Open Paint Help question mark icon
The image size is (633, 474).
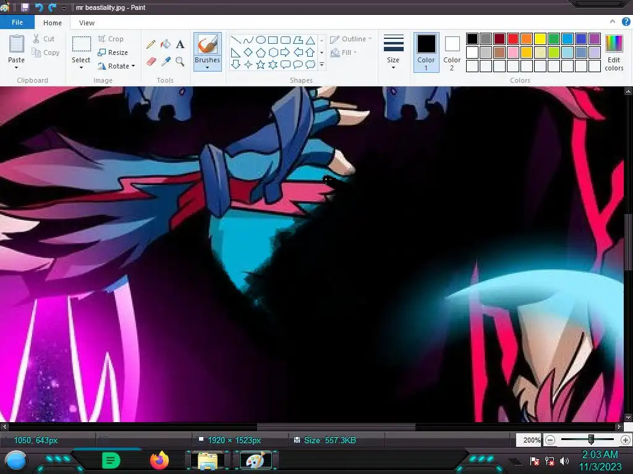pyautogui.click(x=626, y=22)
